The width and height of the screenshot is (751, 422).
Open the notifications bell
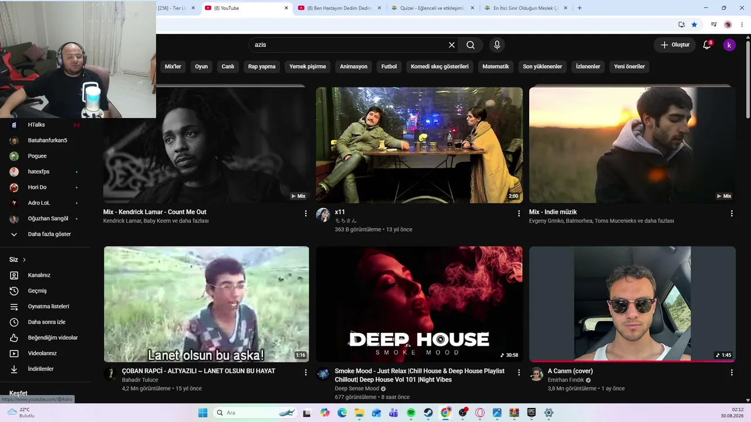coord(707,45)
